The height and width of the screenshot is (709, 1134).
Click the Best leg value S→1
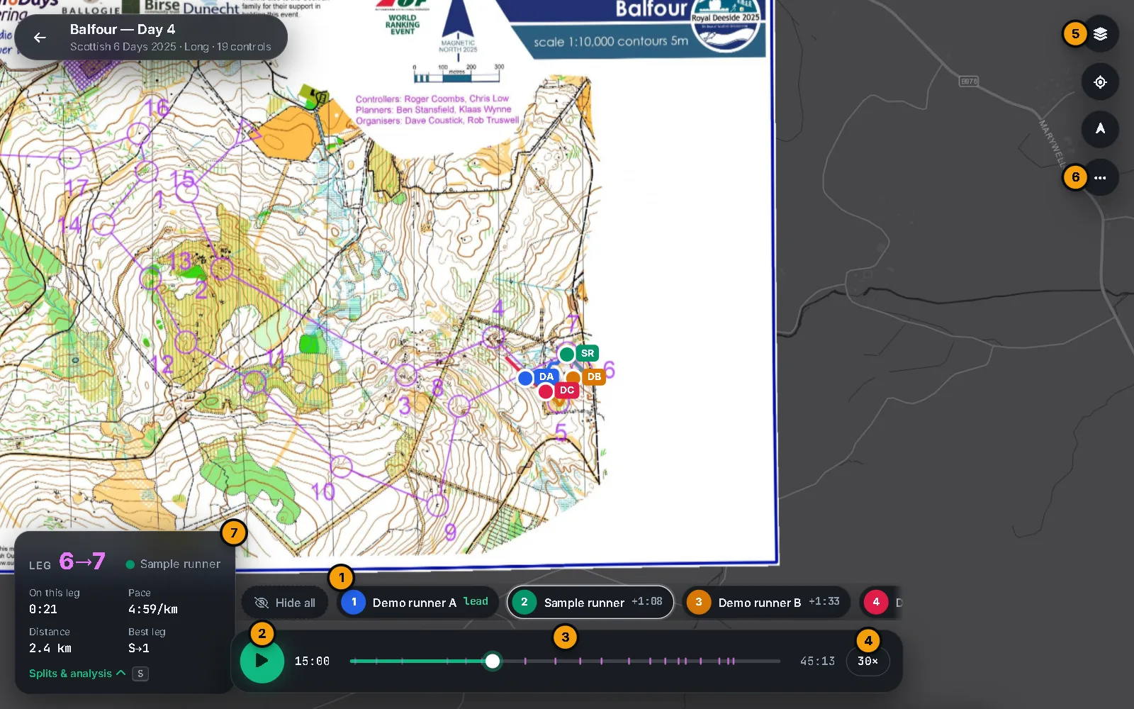139,648
